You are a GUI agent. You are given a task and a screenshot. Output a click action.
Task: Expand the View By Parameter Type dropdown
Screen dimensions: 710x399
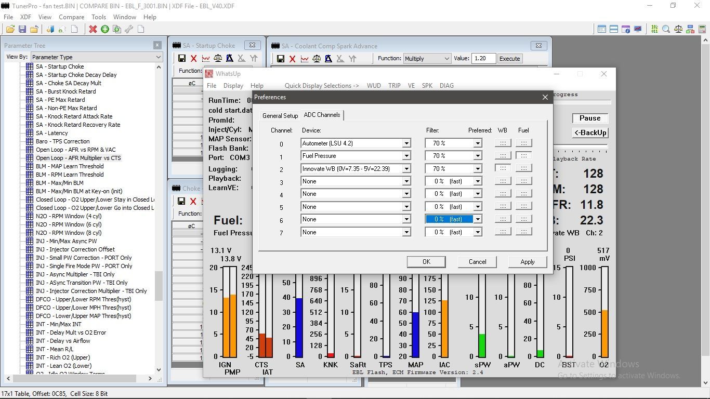click(159, 57)
